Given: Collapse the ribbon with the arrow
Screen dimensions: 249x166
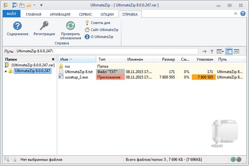Looking at the screenshot, I should pos(236,13).
